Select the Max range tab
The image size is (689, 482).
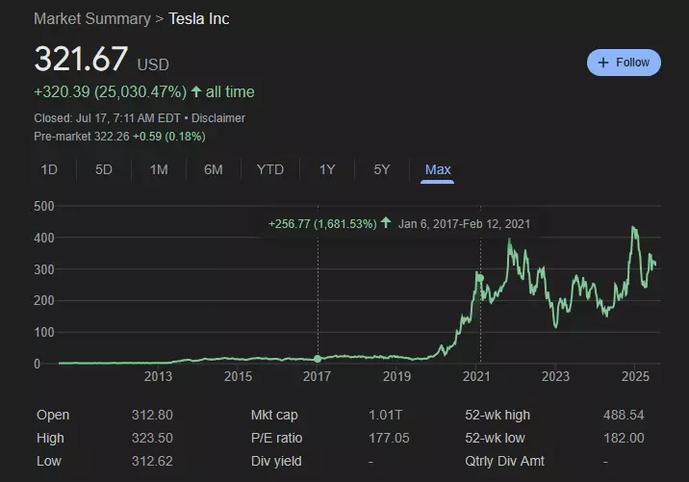pos(438,169)
